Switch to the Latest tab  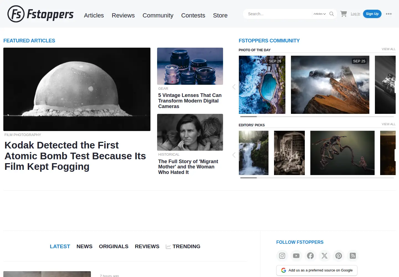(x=60, y=247)
